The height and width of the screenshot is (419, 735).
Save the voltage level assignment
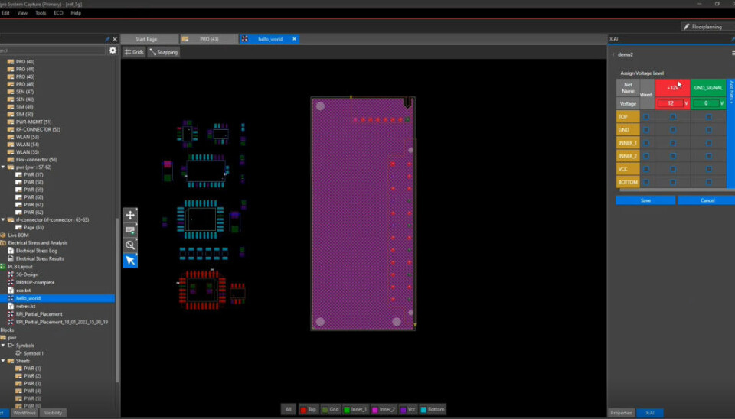coord(645,200)
